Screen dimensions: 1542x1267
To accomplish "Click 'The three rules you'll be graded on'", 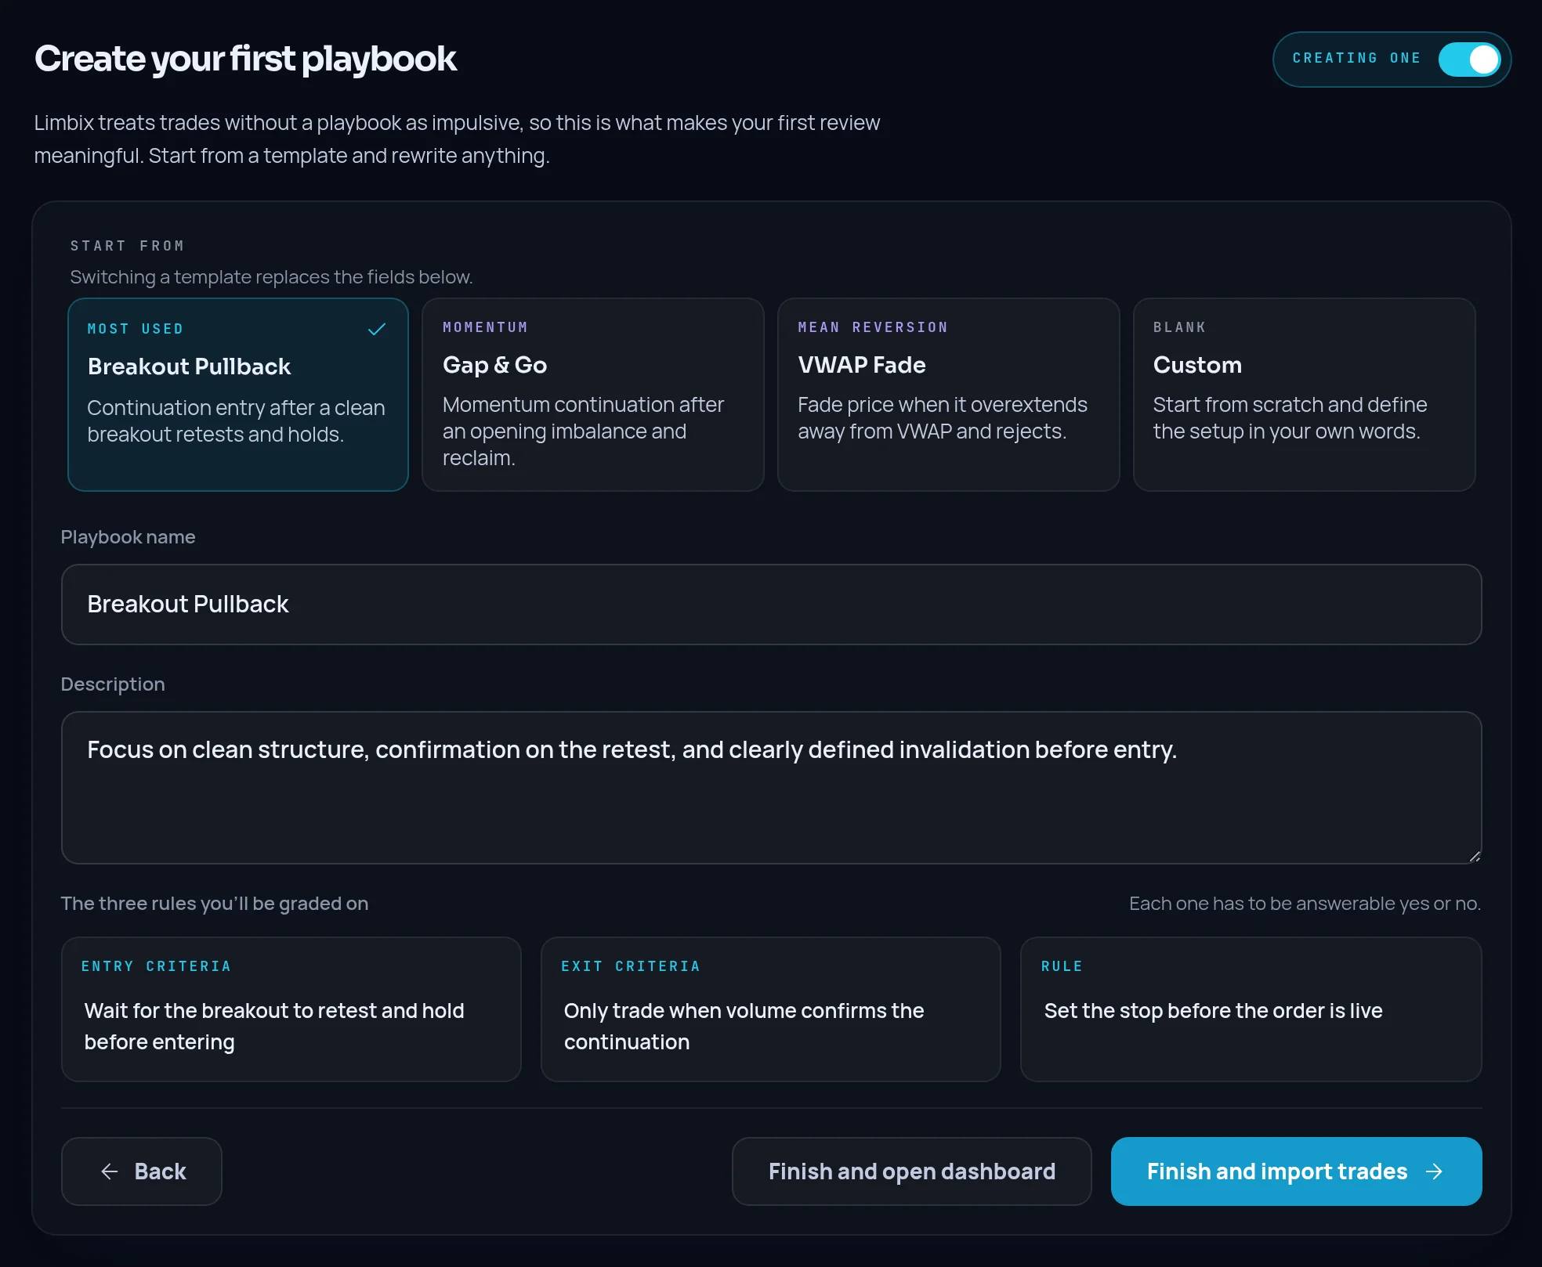I will pyautogui.click(x=215, y=904).
